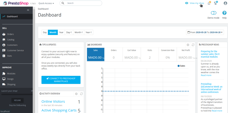This screenshot has height=113, width=228.
Task: Select the Day time range
Action: (45, 32)
